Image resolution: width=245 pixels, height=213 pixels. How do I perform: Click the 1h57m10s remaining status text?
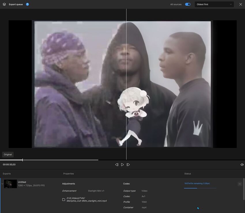(x=197, y=183)
